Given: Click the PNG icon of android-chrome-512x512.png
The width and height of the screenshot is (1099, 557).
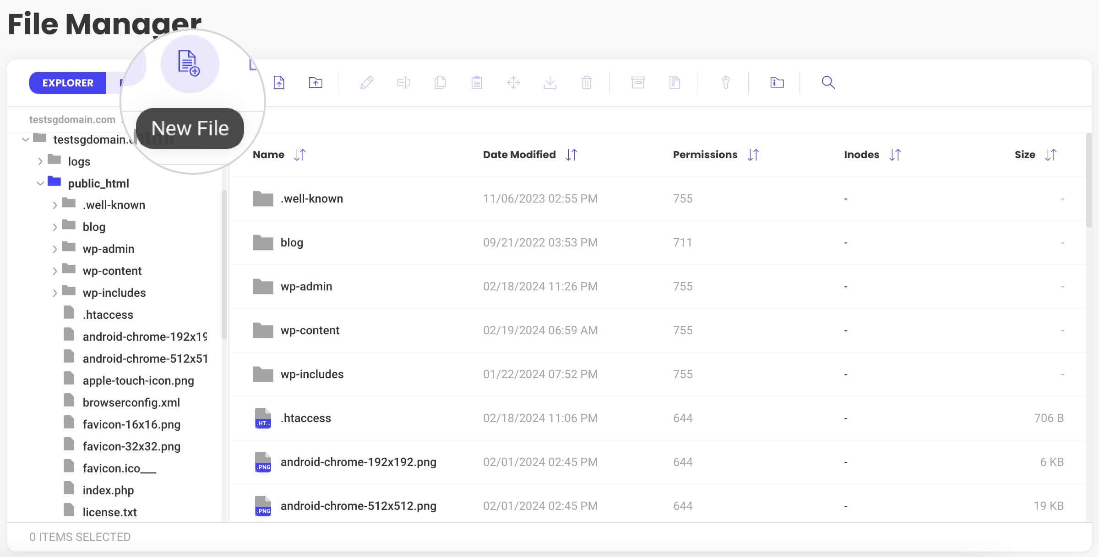Looking at the screenshot, I should [x=263, y=506].
